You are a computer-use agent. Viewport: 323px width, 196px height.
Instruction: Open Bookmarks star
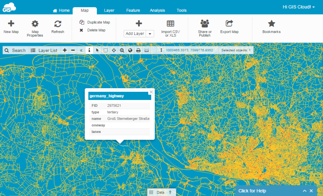(271, 27)
